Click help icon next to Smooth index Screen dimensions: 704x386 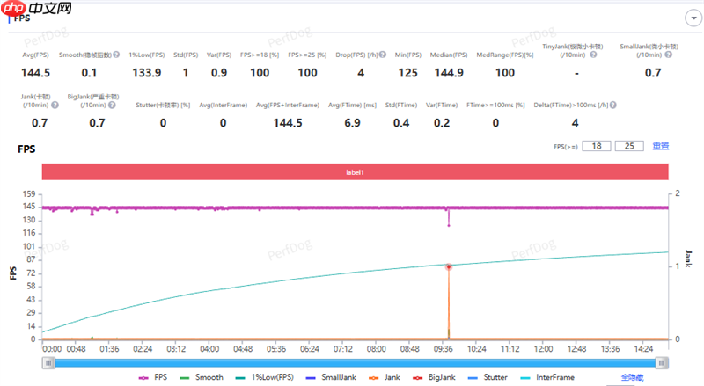(114, 55)
